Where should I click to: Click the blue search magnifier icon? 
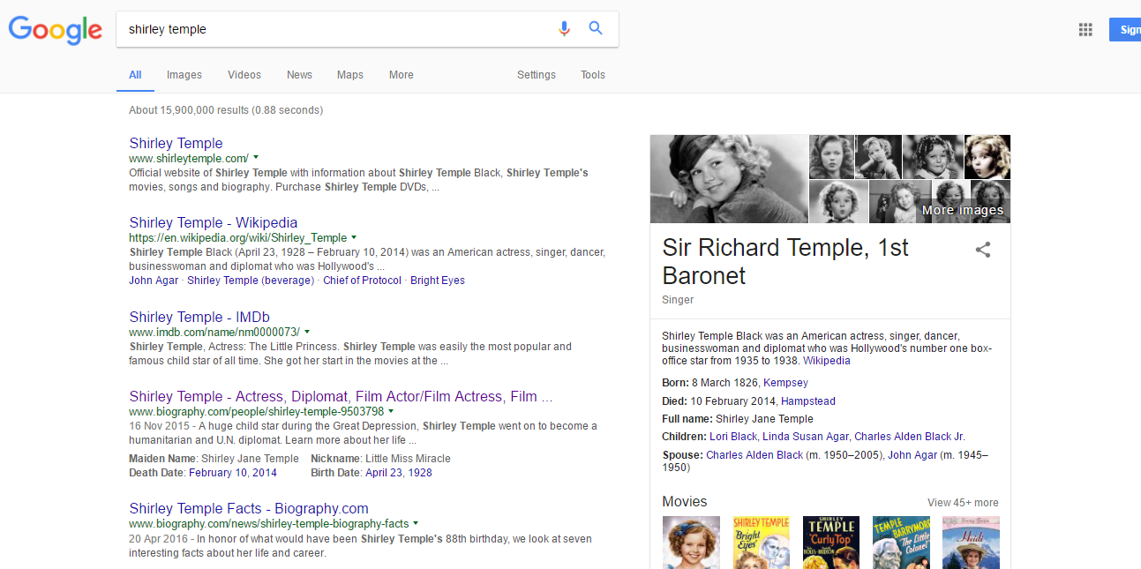coord(596,28)
